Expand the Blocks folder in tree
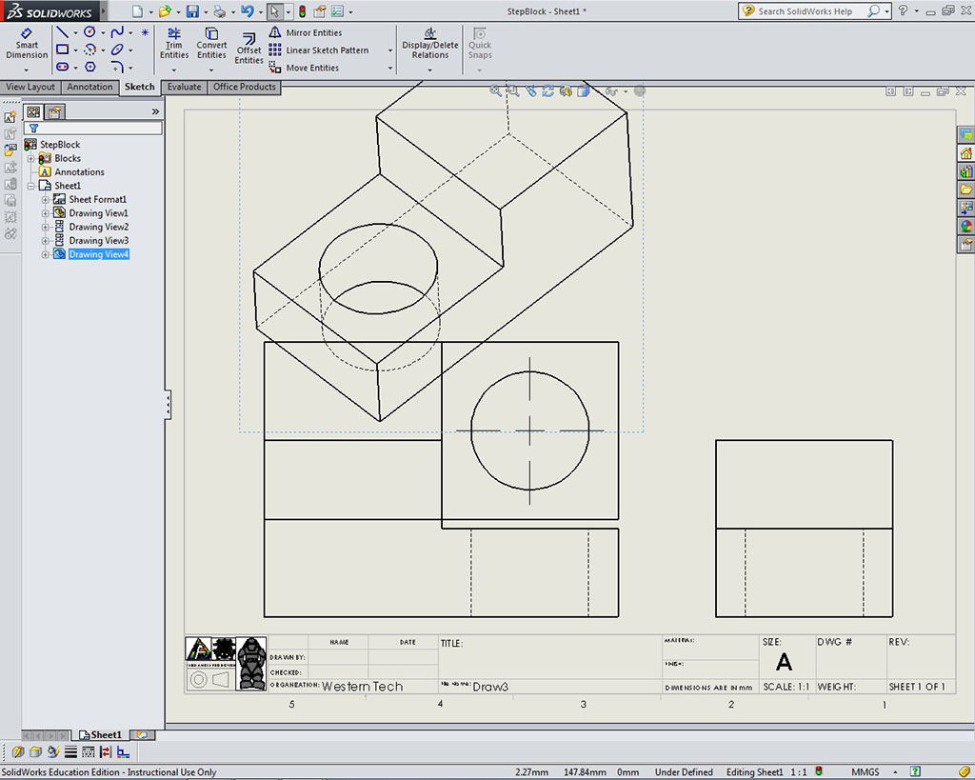Viewport: 975px width, 780px height. (31, 158)
